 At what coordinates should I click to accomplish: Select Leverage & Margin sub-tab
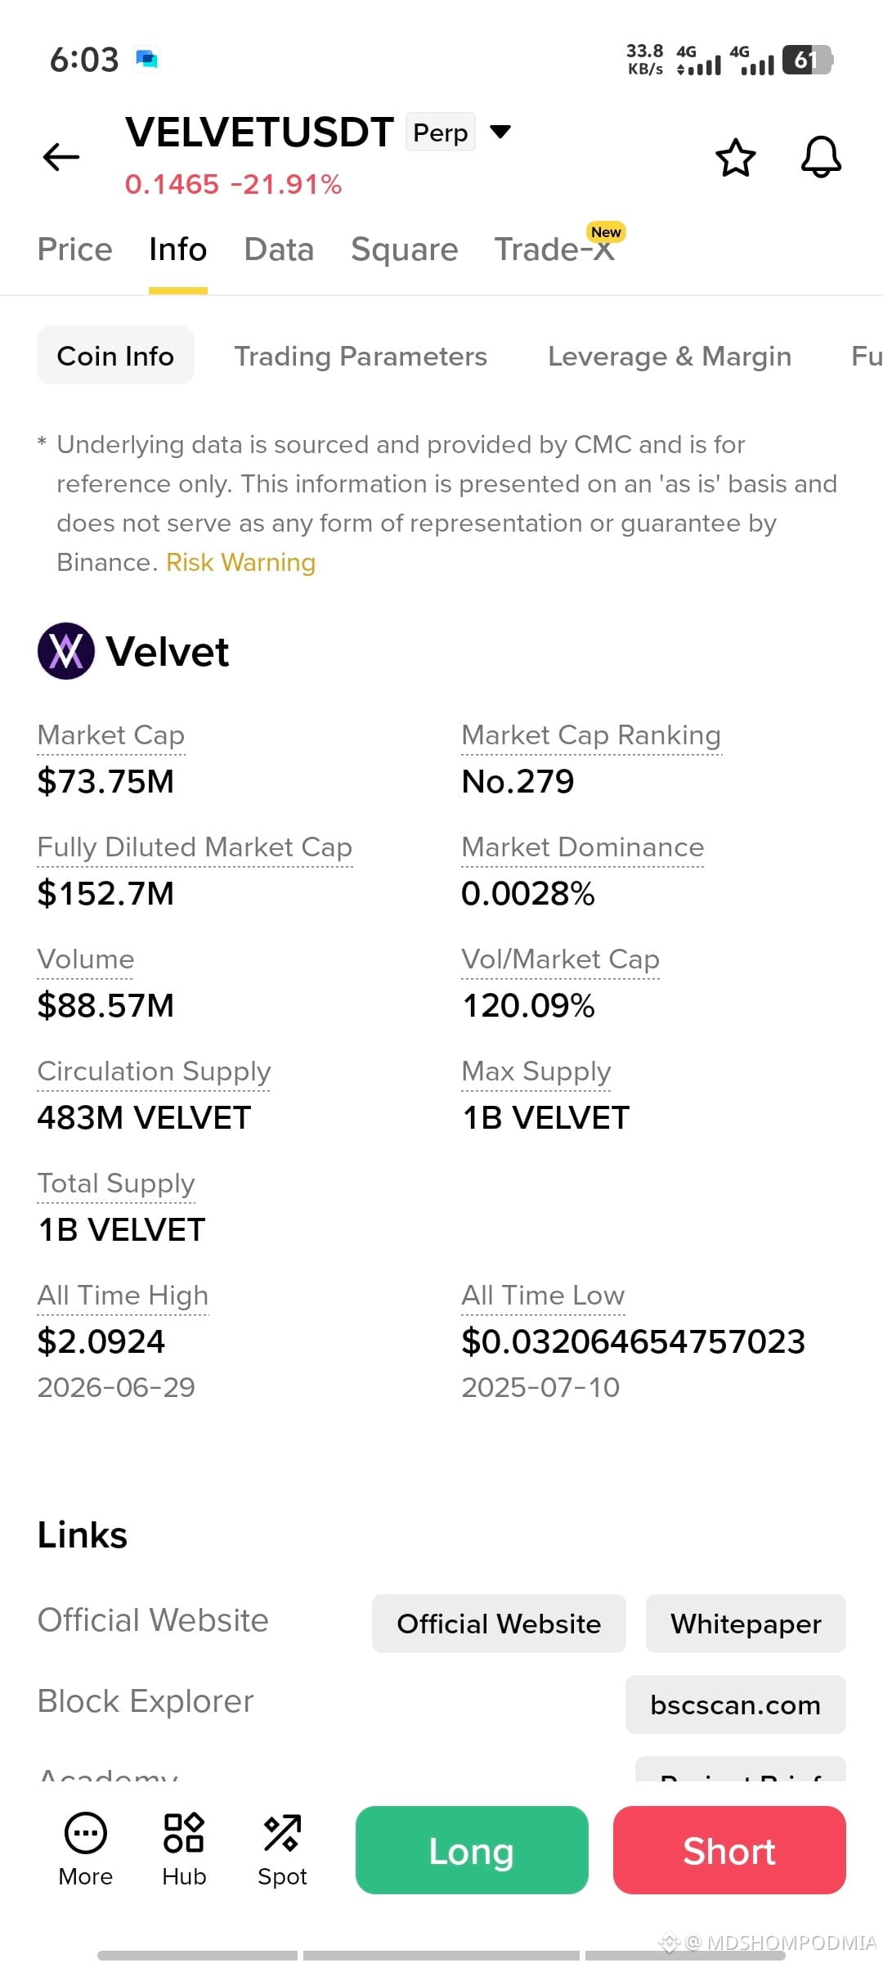click(x=670, y=356)
